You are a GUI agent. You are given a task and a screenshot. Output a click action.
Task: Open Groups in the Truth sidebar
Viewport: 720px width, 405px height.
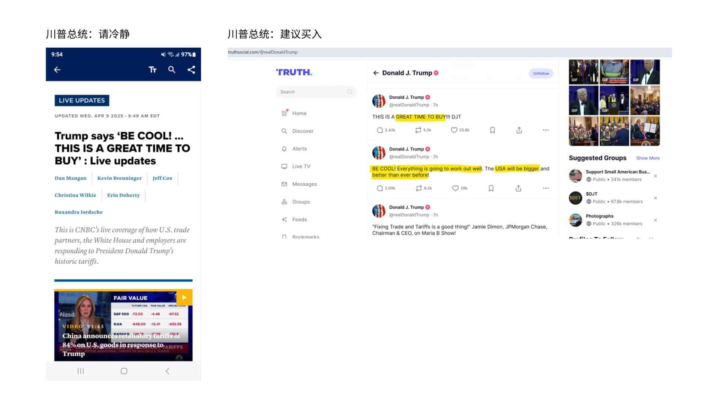[x=296, y=202]
